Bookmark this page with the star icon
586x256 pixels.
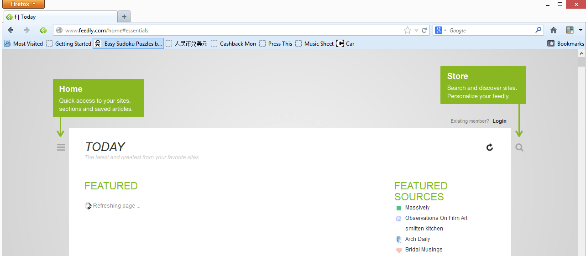pyautogui.click(x=408, y=31)
